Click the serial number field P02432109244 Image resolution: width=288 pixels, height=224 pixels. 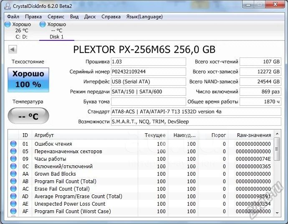coord(149,72)
